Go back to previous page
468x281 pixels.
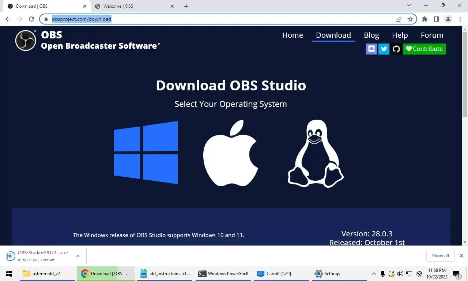pyautogui.click(x=8, y=19)
